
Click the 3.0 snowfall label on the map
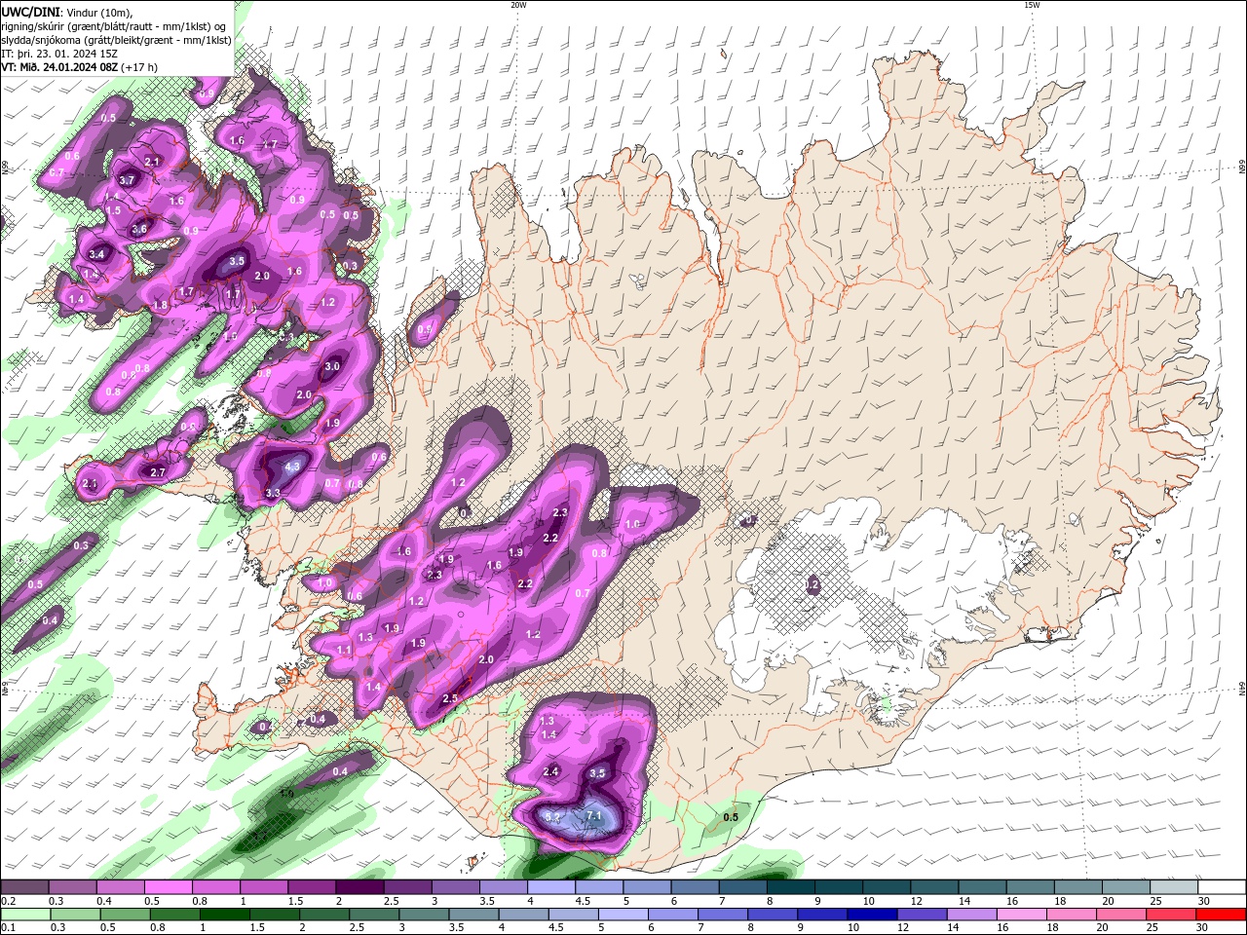tap(332, 366)
